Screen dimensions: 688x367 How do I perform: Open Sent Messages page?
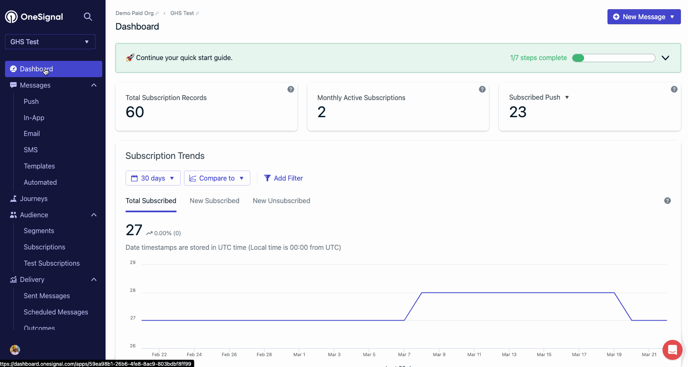47,296
